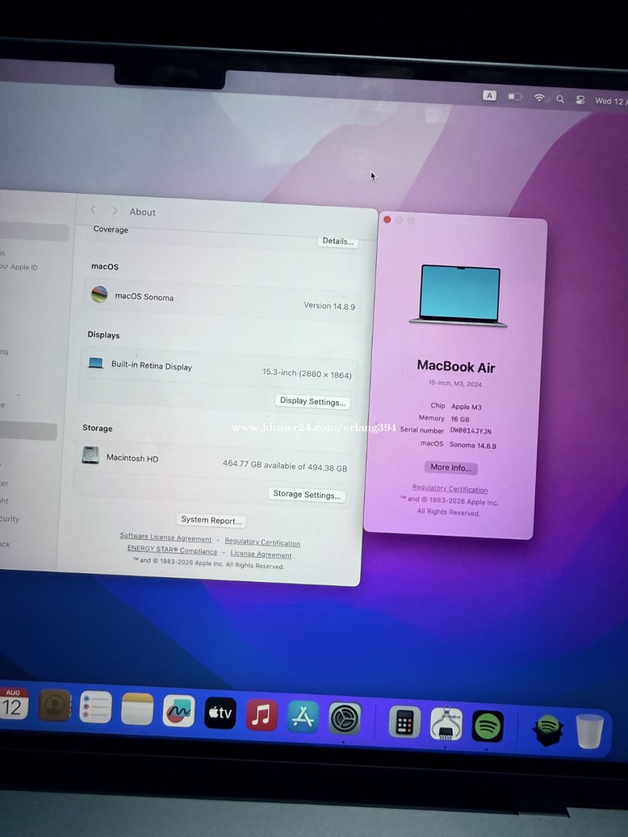
Task: Open the Music app in the Dock
Action: click(261, 714)
